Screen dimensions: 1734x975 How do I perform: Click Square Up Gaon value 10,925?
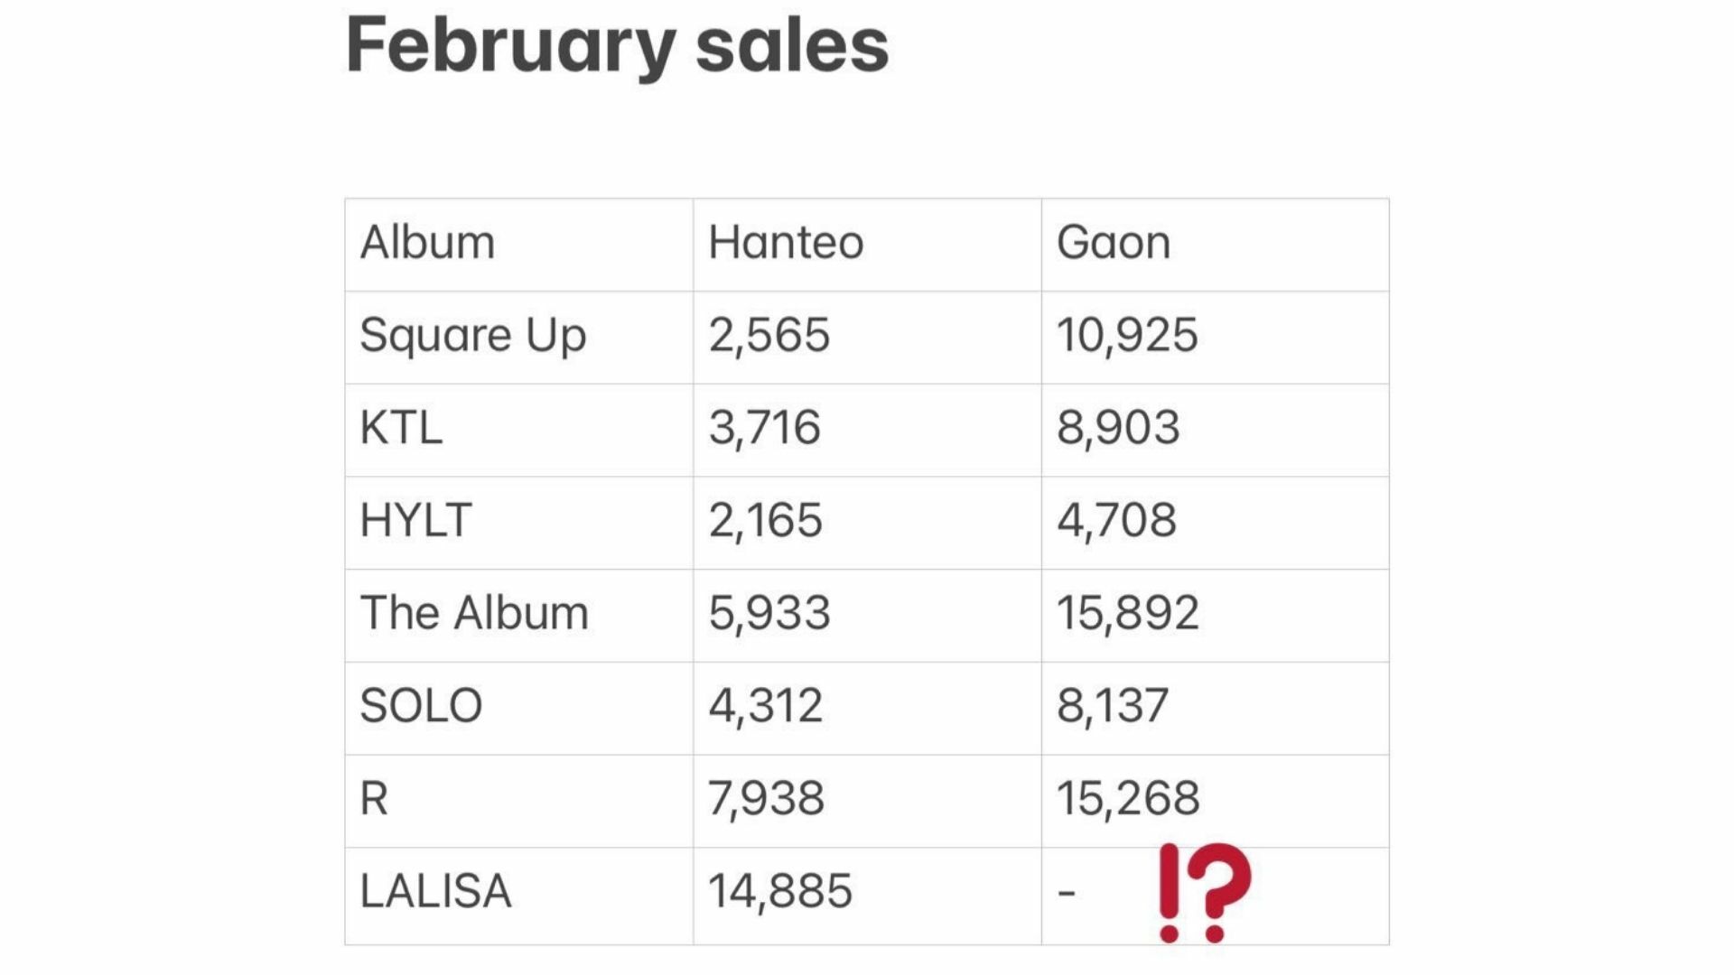(1127, 336)
